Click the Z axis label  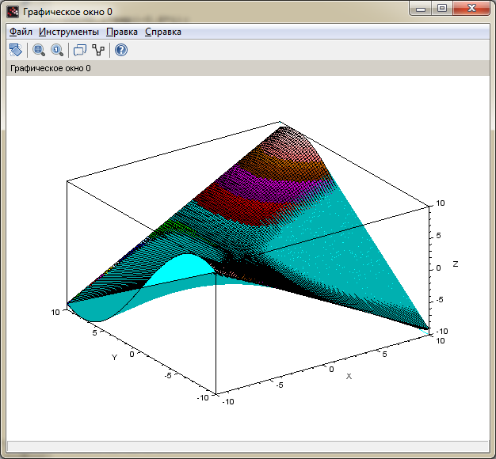click(x=456, y=264)
